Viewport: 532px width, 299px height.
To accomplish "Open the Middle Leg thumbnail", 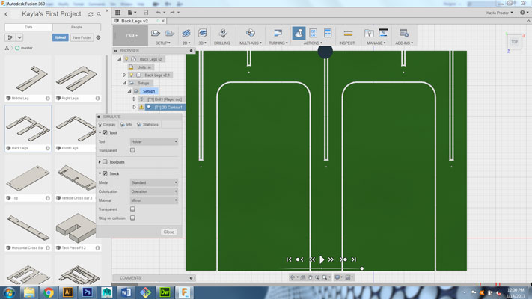I will 28,78.
